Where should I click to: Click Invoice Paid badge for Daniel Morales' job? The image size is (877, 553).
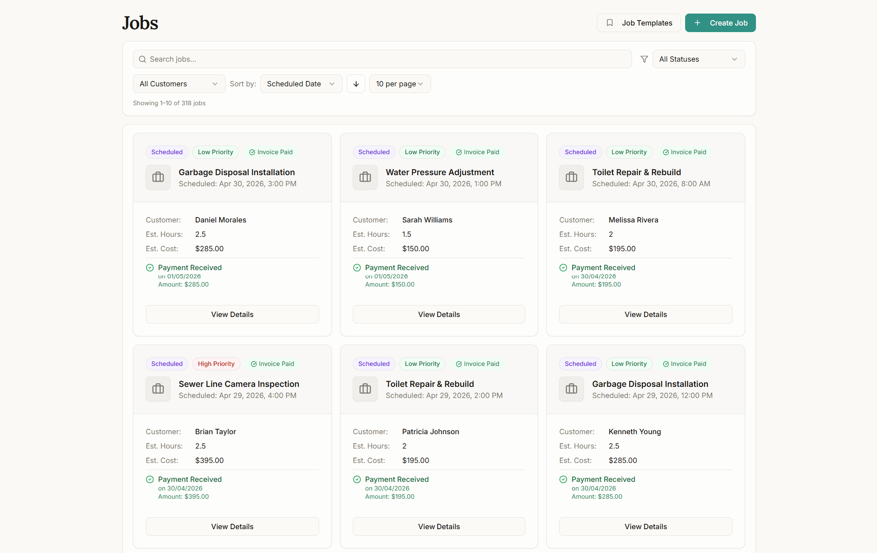[x=271, y=152]
